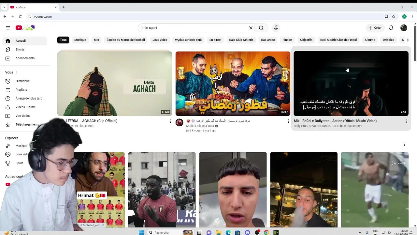Open Sport under Explorer

point(19,163)
